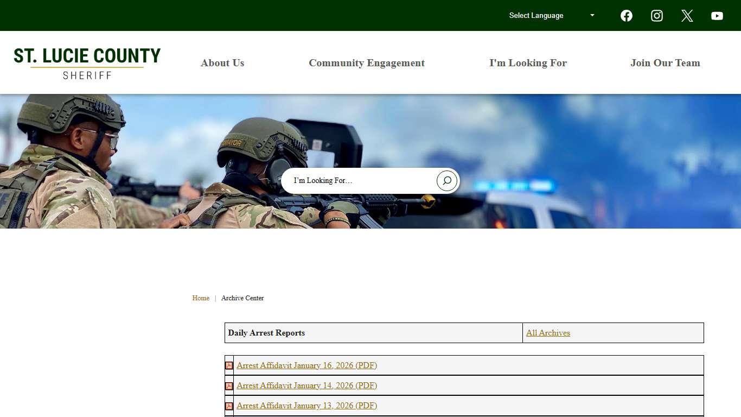Viewport: 741px width, 417px height.
Task: Open the I'm Looking For menu
Action: pyautogui.click(x=528, y=62)
